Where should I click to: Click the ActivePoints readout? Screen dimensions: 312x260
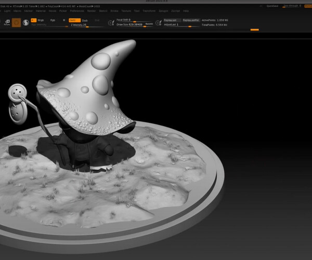point(215,20)
